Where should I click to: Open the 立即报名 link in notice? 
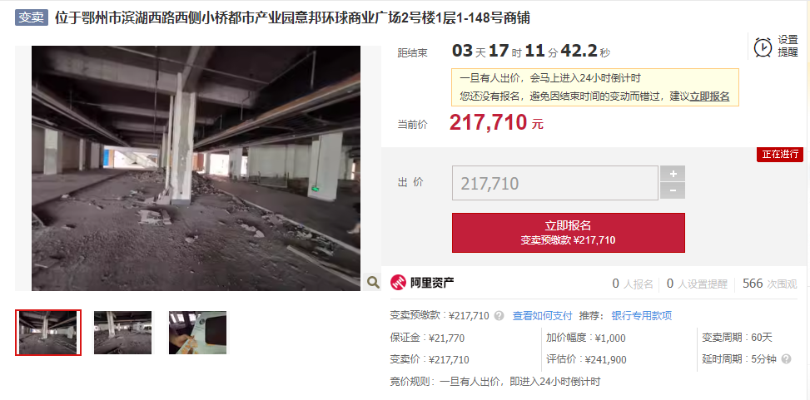[x=710, y=96]
